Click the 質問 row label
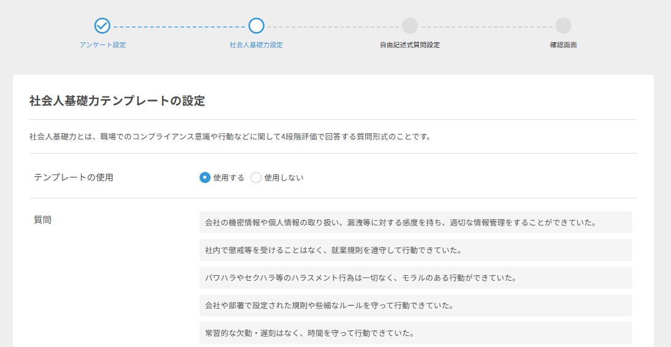The width and height of the screenshot is (671, 347). tap(42, 220)
